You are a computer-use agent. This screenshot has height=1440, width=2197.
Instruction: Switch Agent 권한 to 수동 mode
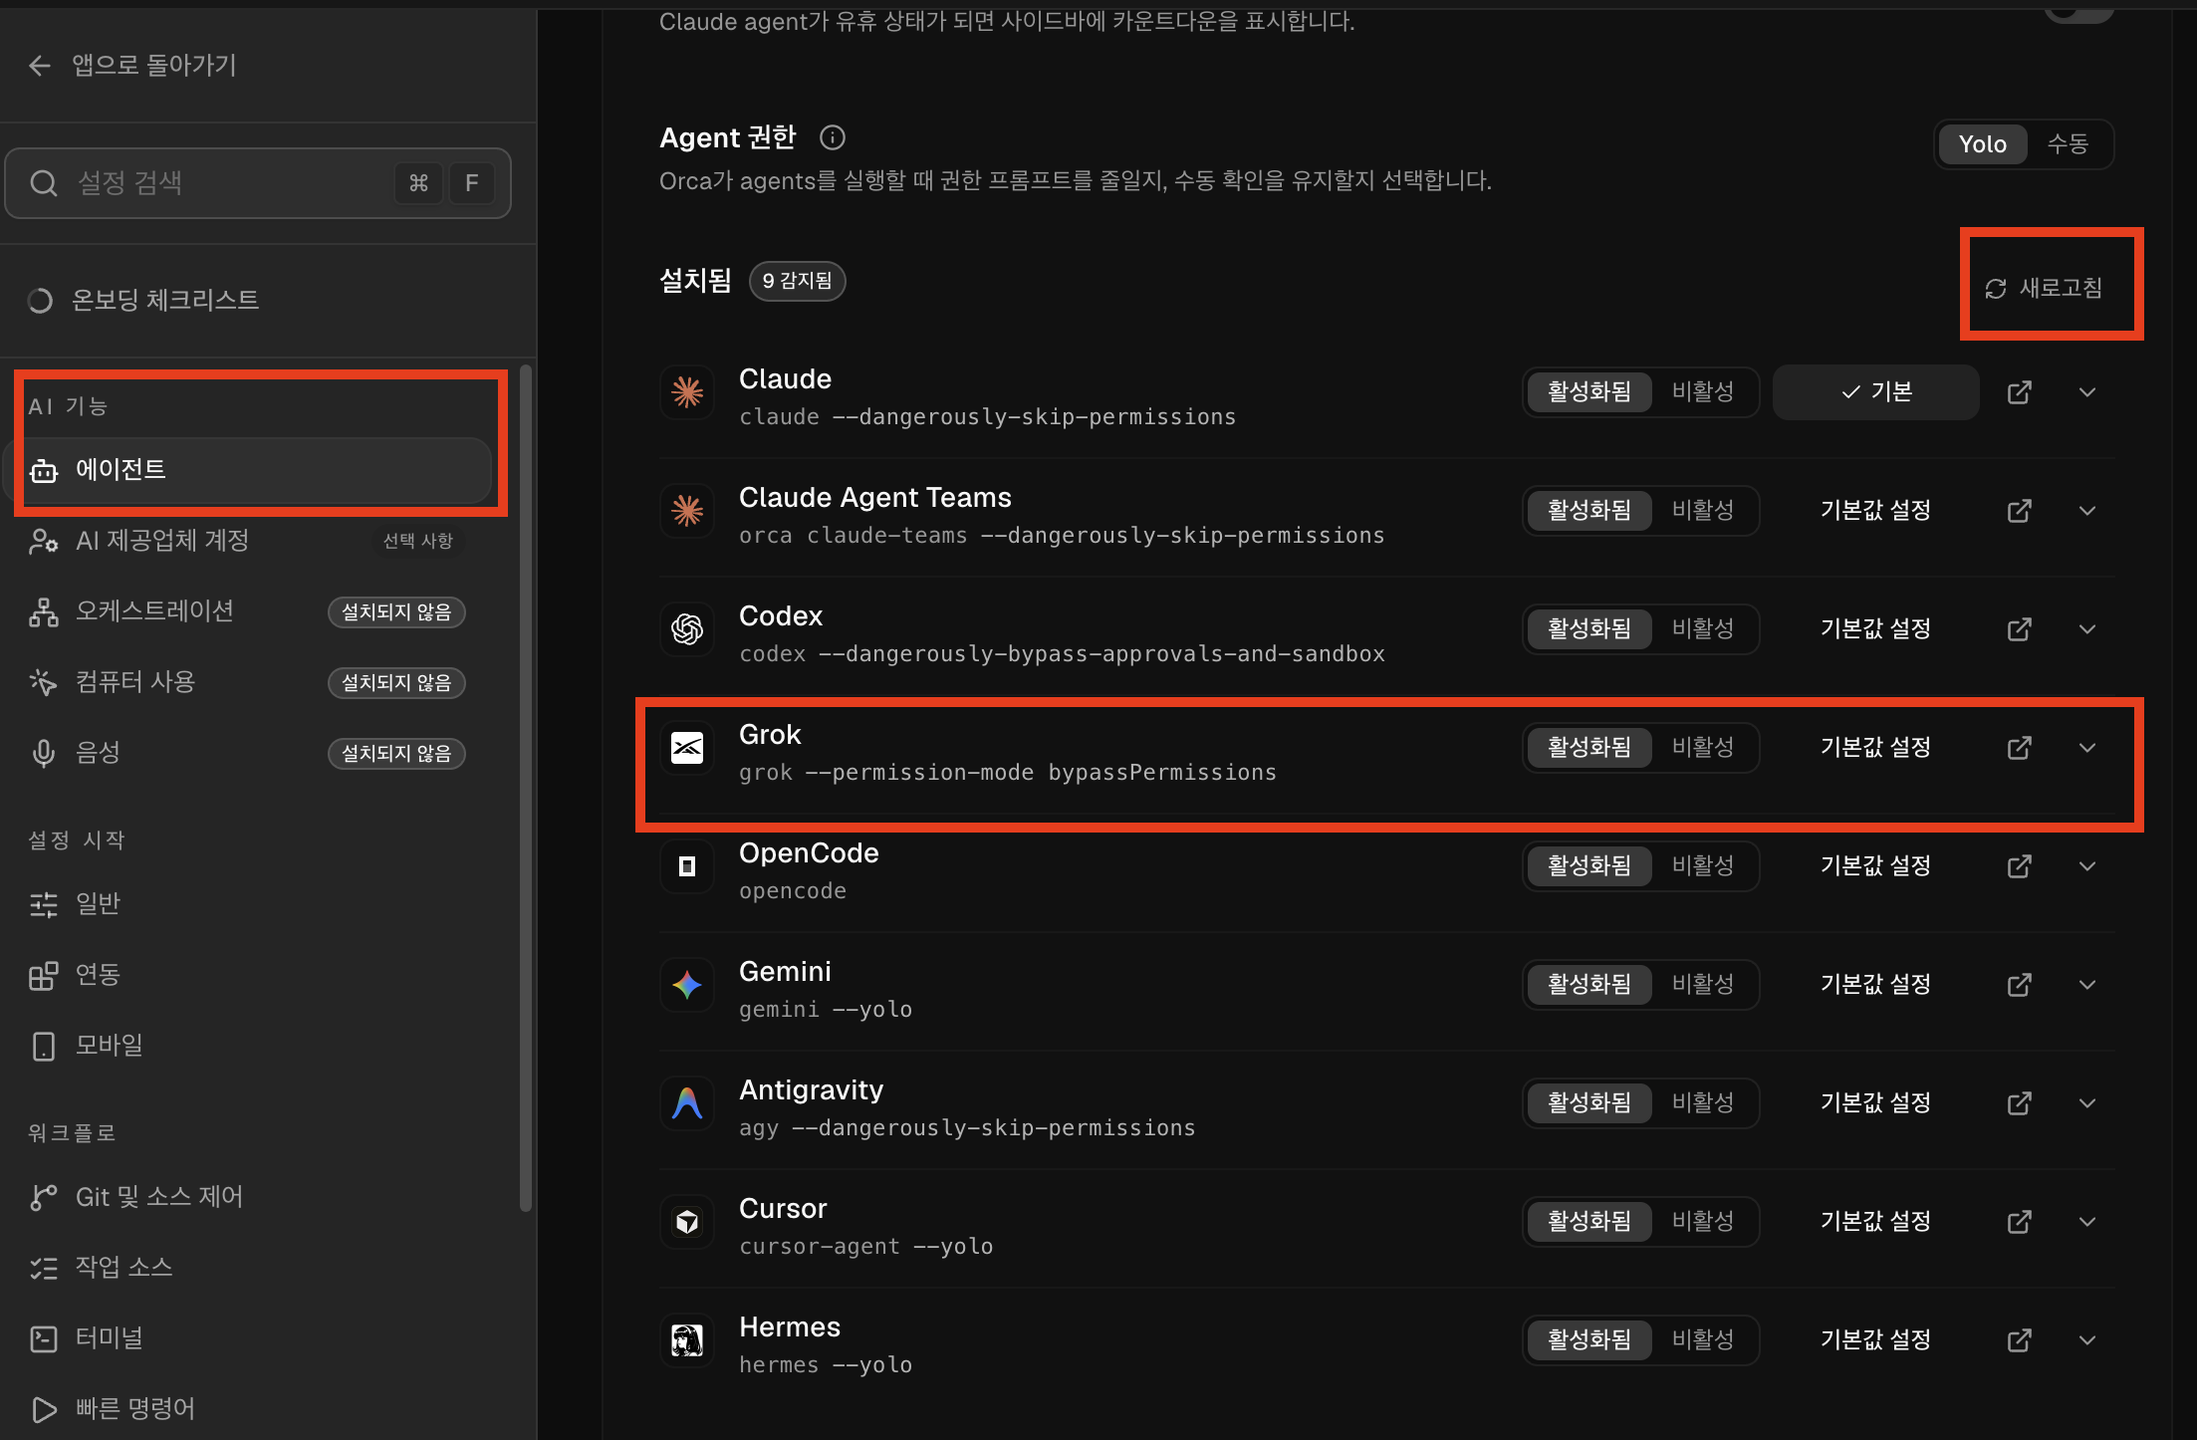coord(2068,144)
